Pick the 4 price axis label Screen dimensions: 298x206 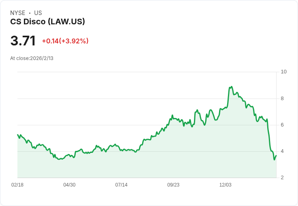click(x=282, y=151)
